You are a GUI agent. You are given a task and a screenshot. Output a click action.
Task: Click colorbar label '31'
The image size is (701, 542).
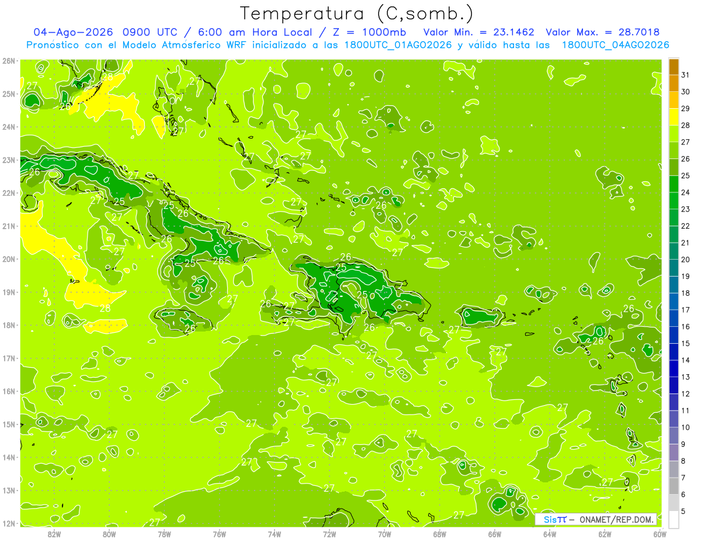click(685, 75)
